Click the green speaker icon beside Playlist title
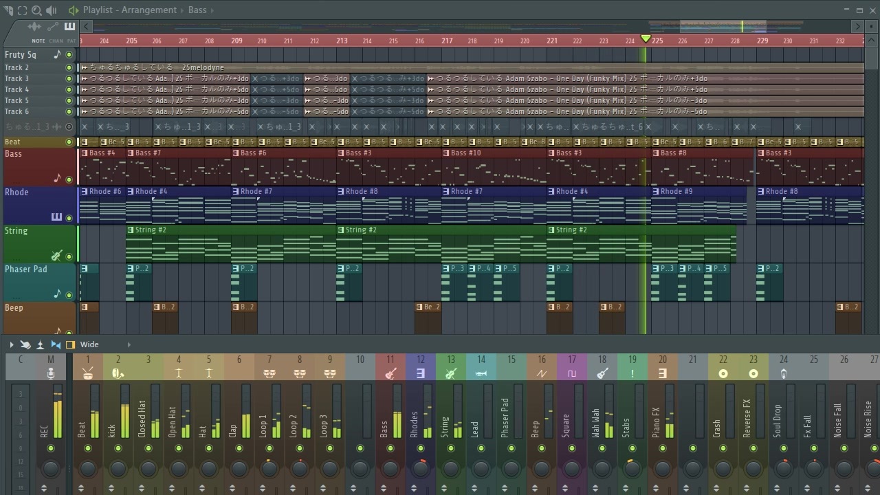Image resolution: width=880 pixels, height=495 pixels. tap(73, 10)
